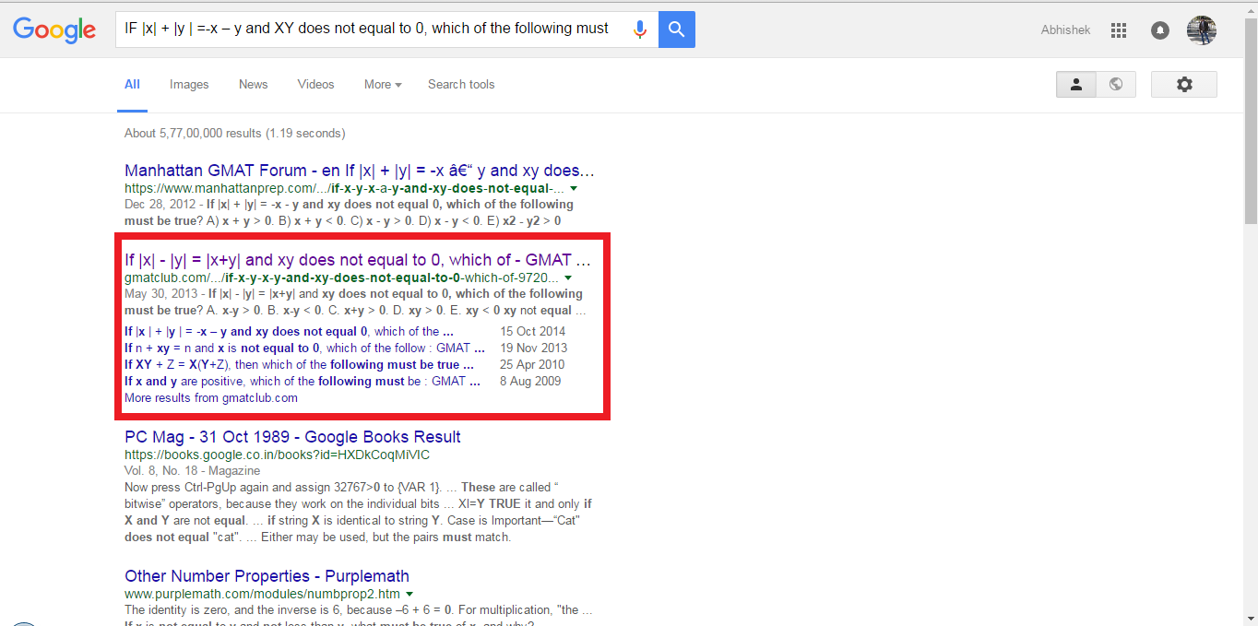Open sitelink dated 15 Oct 2014
1258x626 pixels.
(x=289, y=331)
